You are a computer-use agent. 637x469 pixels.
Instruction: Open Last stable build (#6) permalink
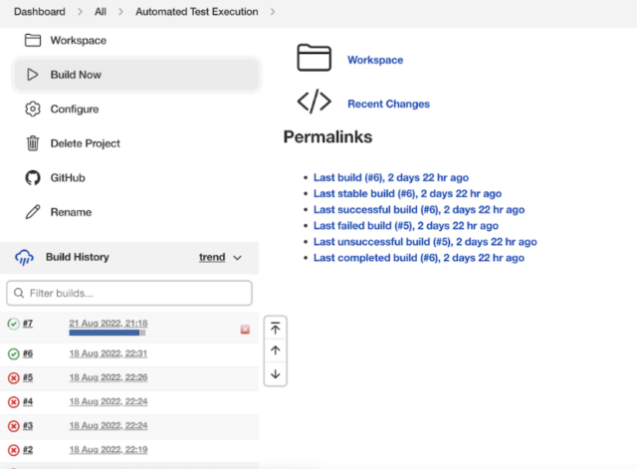(x=407, y=194)
